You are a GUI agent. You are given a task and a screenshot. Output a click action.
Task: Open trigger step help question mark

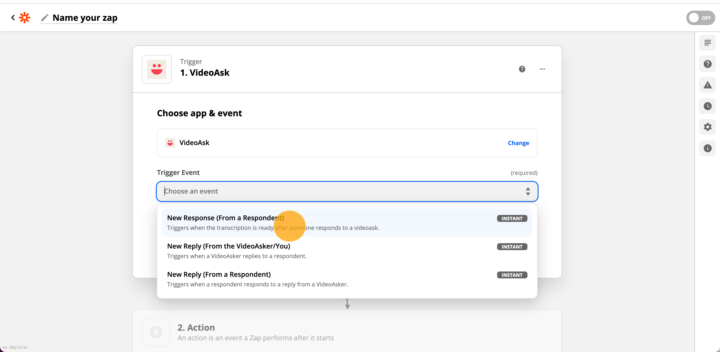tap(522, 69)
